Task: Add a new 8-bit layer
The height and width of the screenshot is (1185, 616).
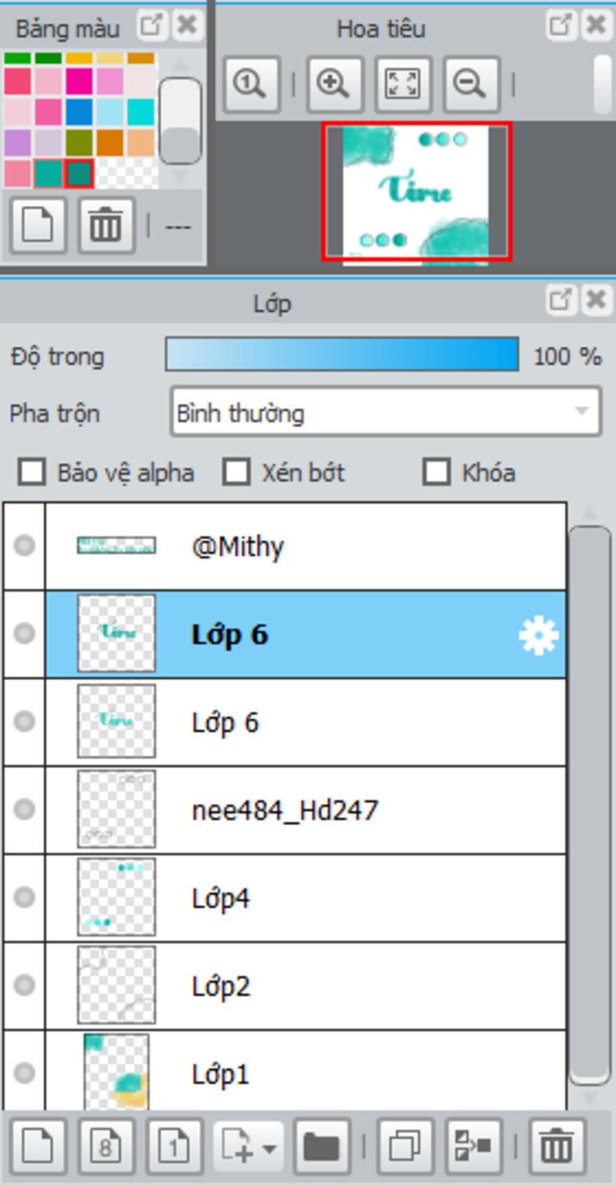Action: tap(106, 1147)
